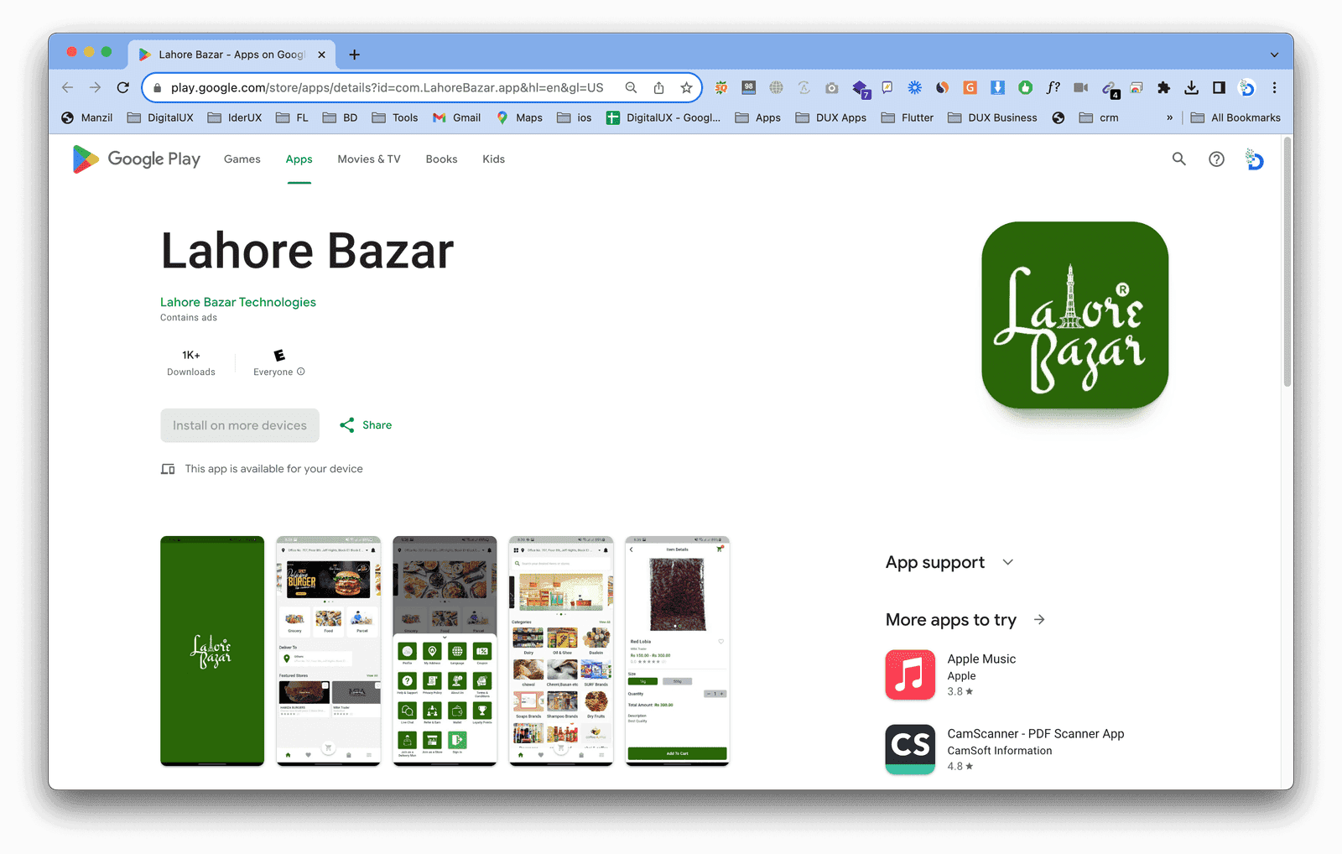Click the zoom magnifier icon in address bar
The image size is (1342, 854).
pyautogui.click(x=631, y=87)
